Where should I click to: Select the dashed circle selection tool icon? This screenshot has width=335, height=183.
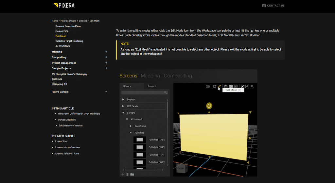click(215, 87)
